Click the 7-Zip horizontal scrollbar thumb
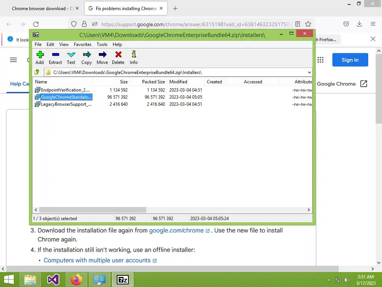This screenshot has width=382, height=287. click(93, 210)
